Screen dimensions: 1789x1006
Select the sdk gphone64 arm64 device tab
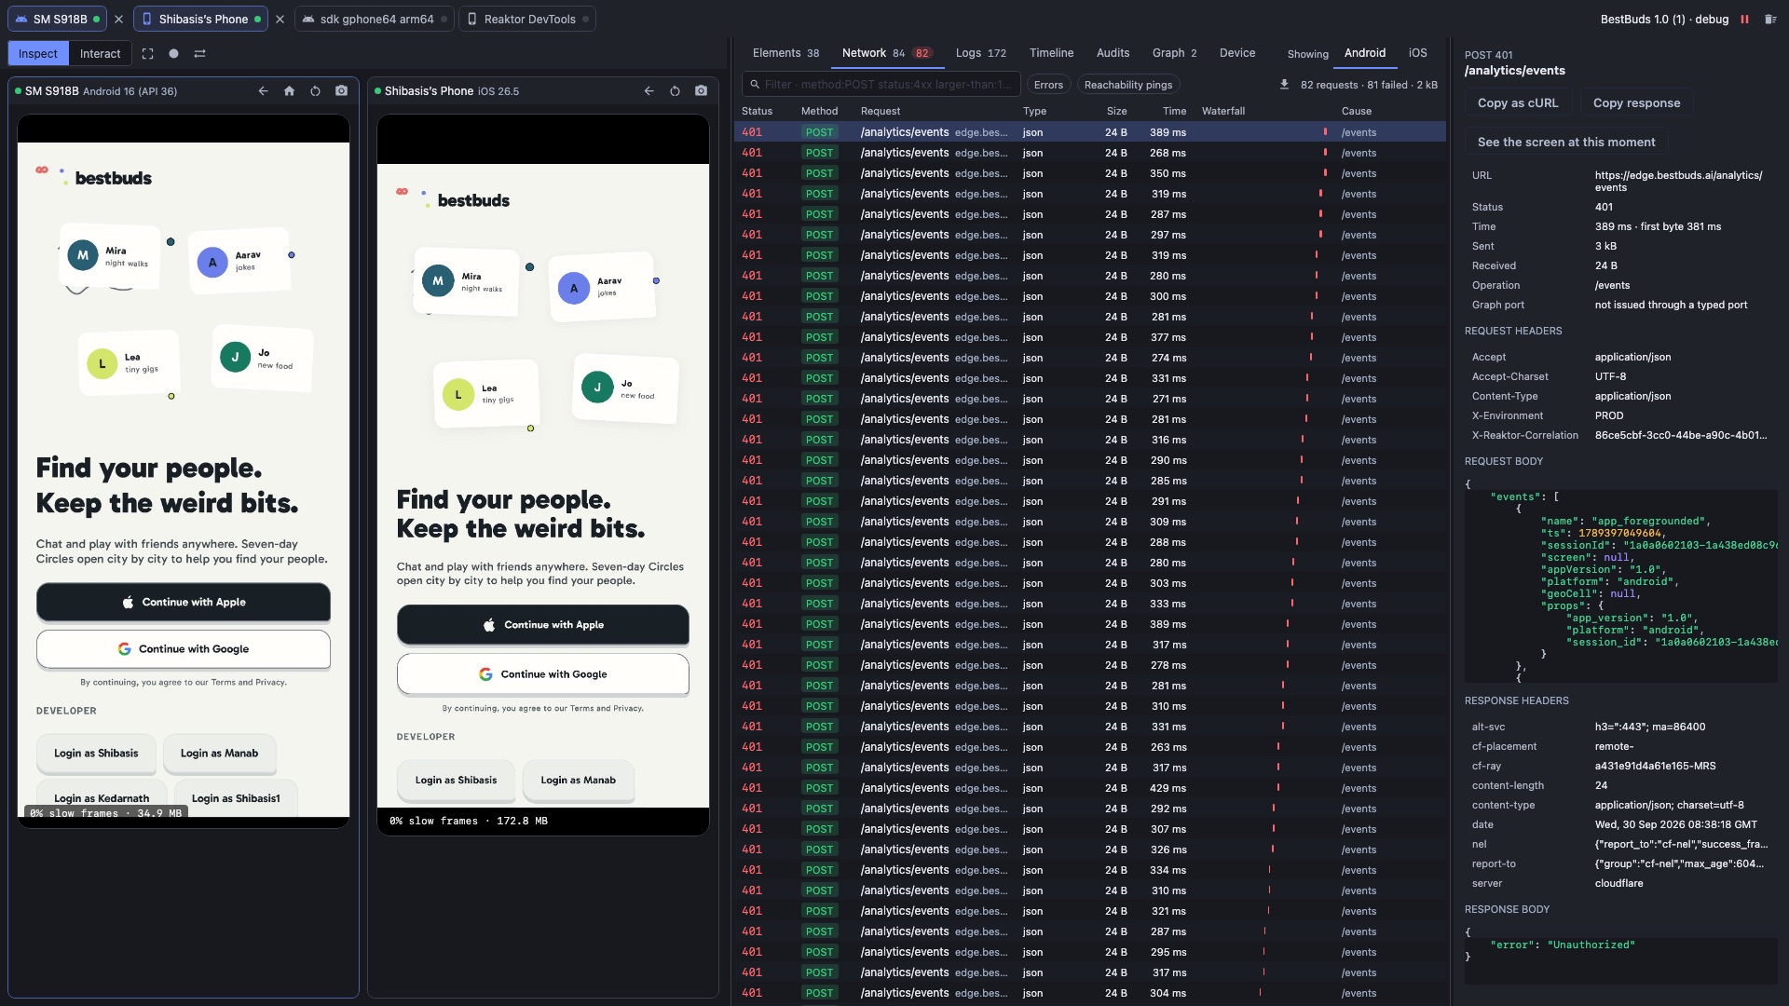click(375, 20)
